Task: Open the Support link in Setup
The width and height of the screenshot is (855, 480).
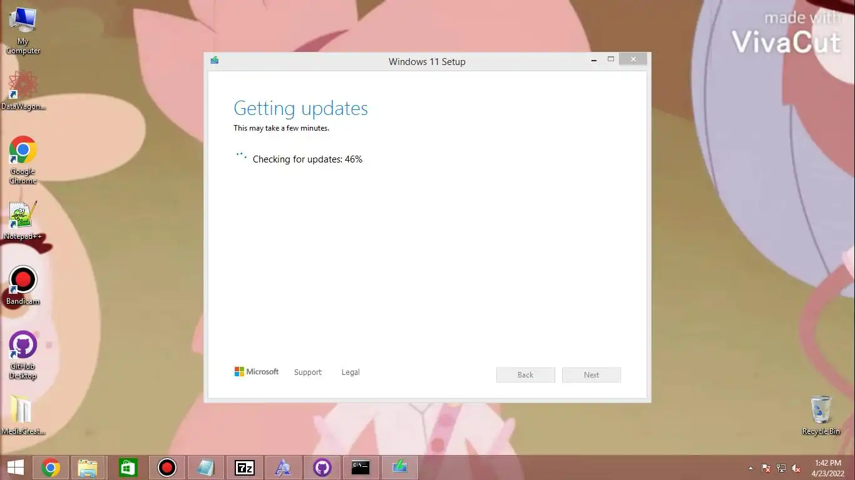Action: (x=308, y=372)
